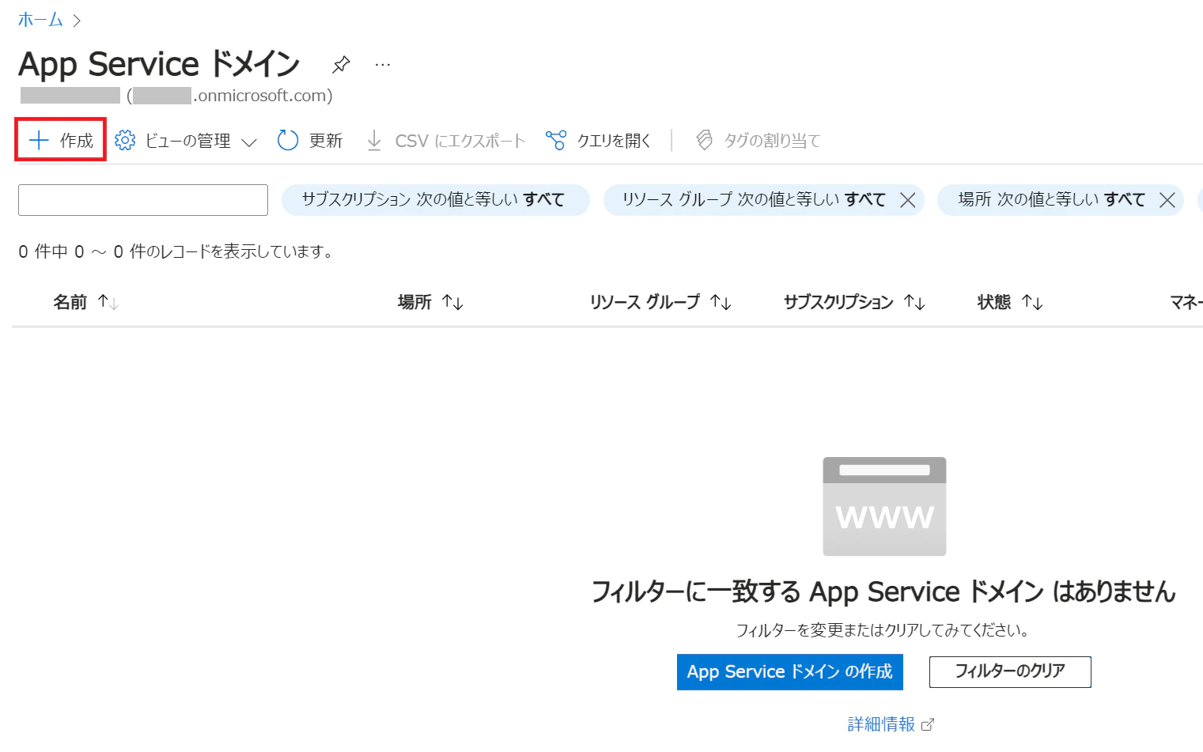1203x752 pixels.
Task: Click the record count status text
Action: (176, 251)
